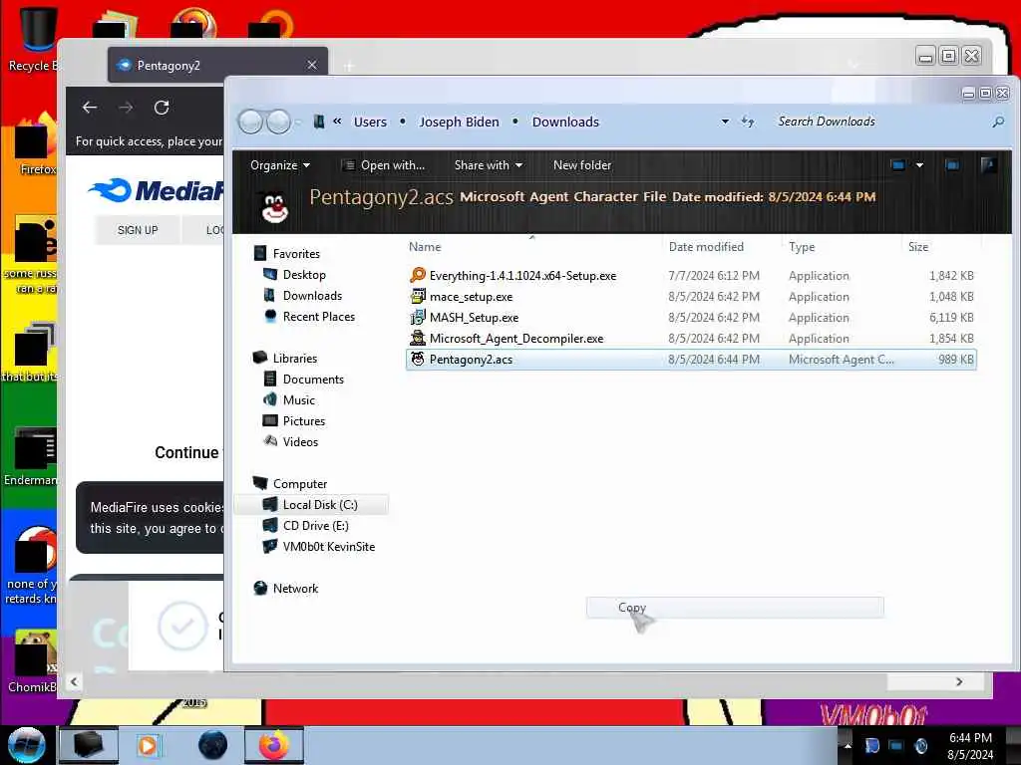Select Copy in the context menu
Viewport: 1021px width, 765px height.
click(735, 608)
